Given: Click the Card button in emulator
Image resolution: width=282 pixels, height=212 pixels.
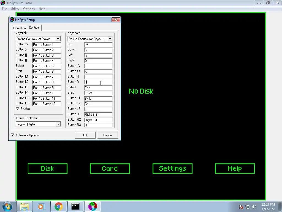Looking at the screenshot, I should pyautogui.click(x=110, y=169).
